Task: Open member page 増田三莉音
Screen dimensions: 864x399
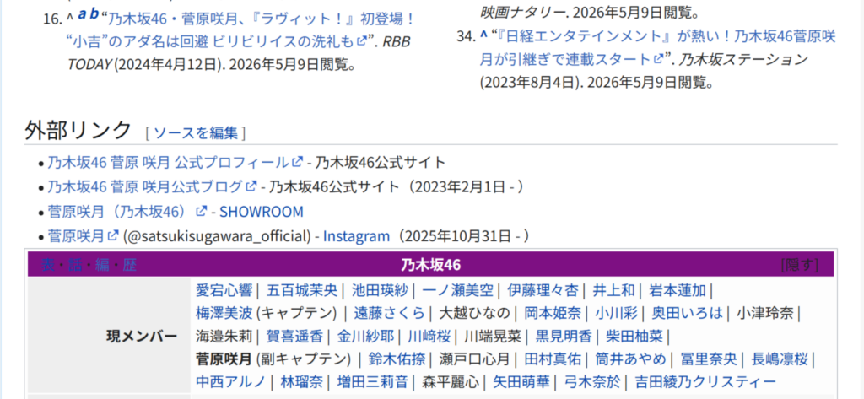Action: pos(372,381)
